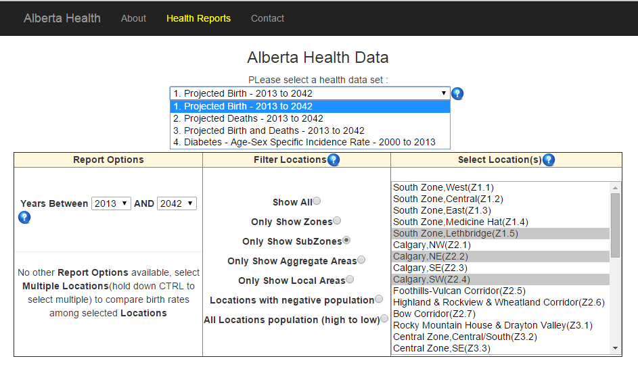Select Highland & Rockview & Wheatland Corridor(Z2.6)
Viewport: 638px width, 365px height.
pos(501,302)
